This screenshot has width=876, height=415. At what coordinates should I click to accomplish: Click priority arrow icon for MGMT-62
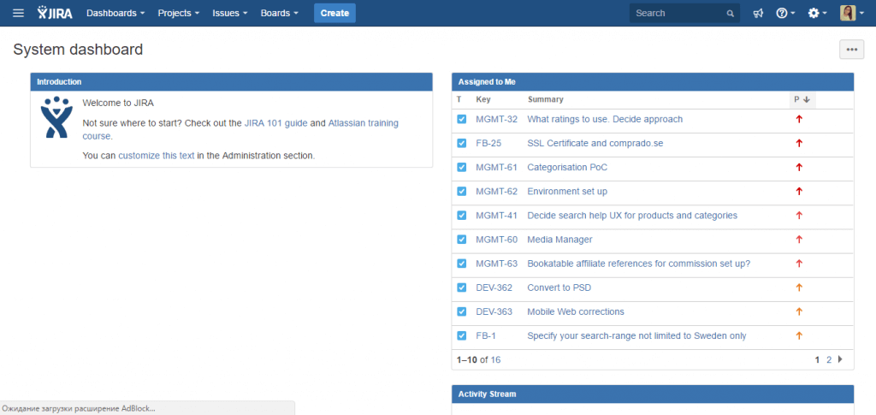[x=799, y=191]
